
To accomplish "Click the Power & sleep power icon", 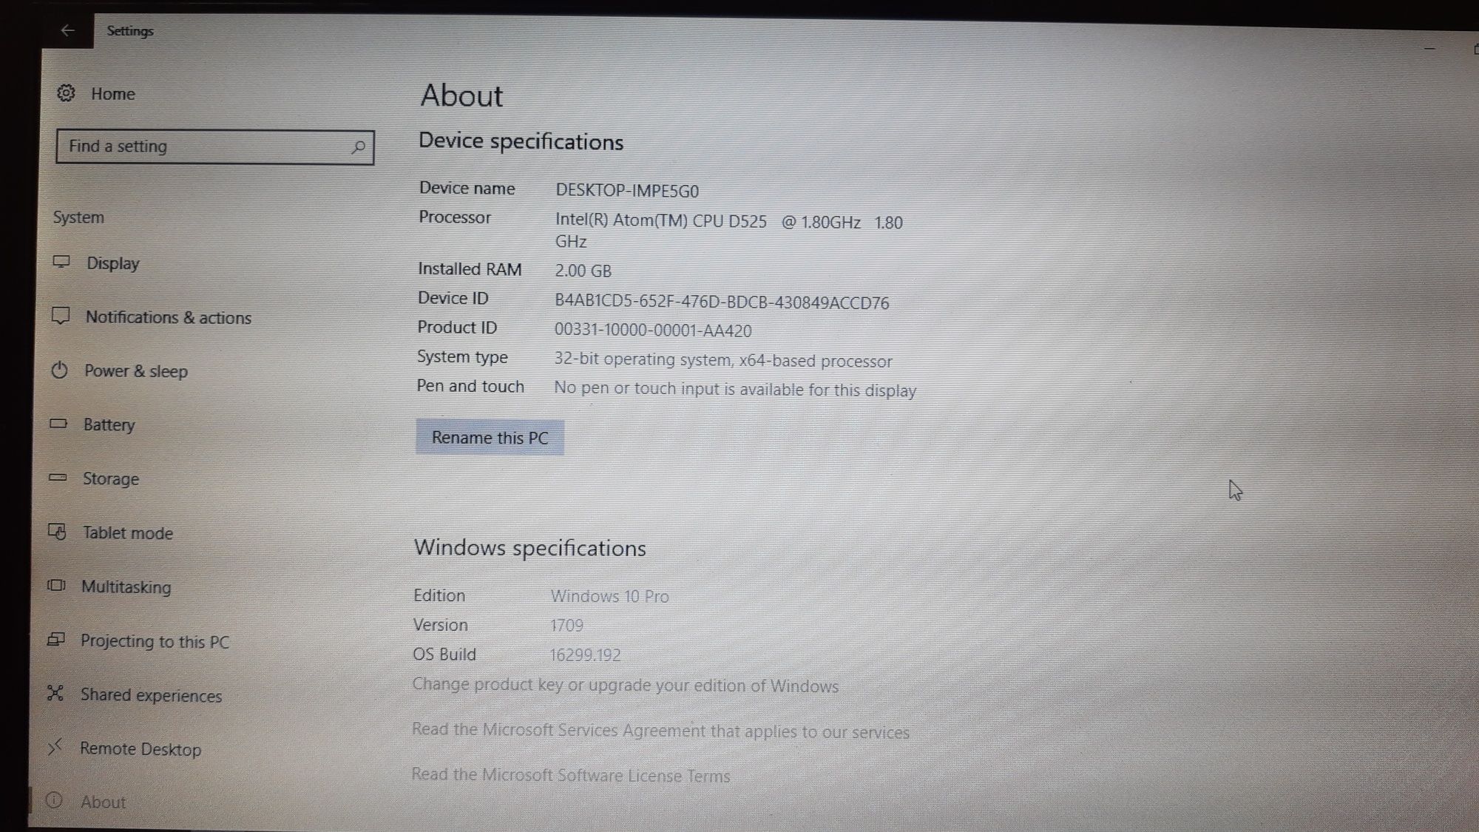I will coord(59,370).
